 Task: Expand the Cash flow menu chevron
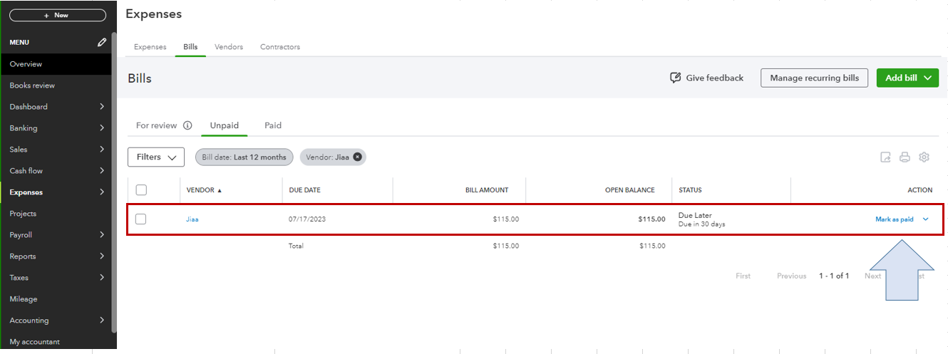coord(102,171)
